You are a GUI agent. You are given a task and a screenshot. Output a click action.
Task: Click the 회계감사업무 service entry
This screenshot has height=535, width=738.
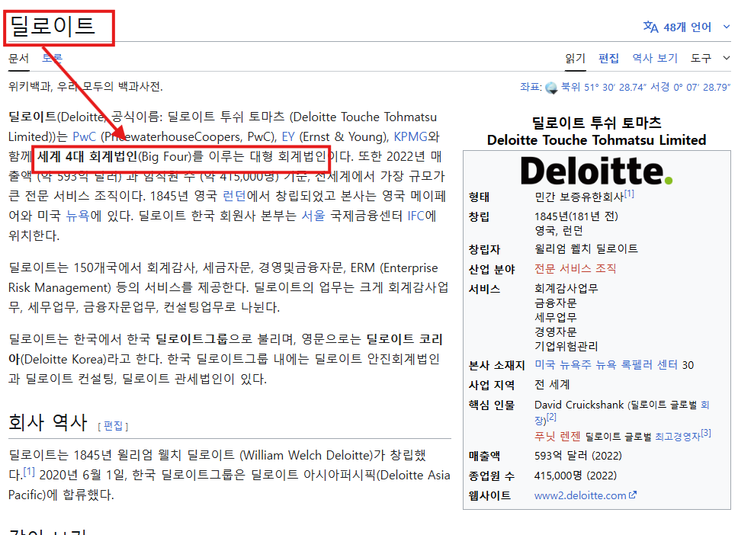coord(566,288)
